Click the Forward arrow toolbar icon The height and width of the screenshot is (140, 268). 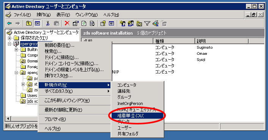pyautogui.click(x=17, y=23)
